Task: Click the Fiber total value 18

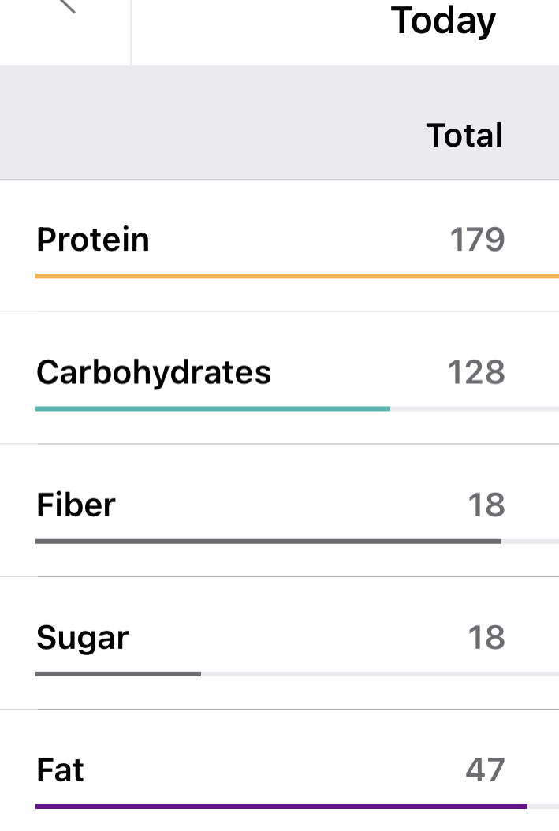Action: click(x=486, y=505)
